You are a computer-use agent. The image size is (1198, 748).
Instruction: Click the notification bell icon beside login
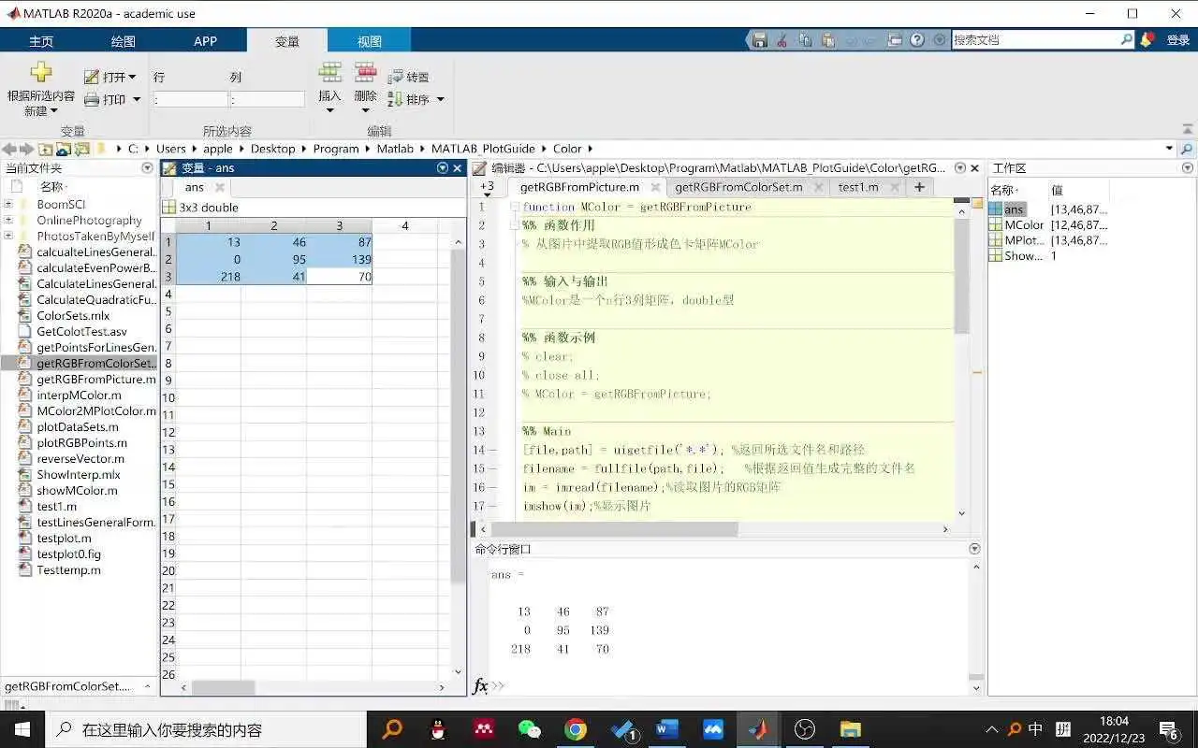pos(1147,40)
